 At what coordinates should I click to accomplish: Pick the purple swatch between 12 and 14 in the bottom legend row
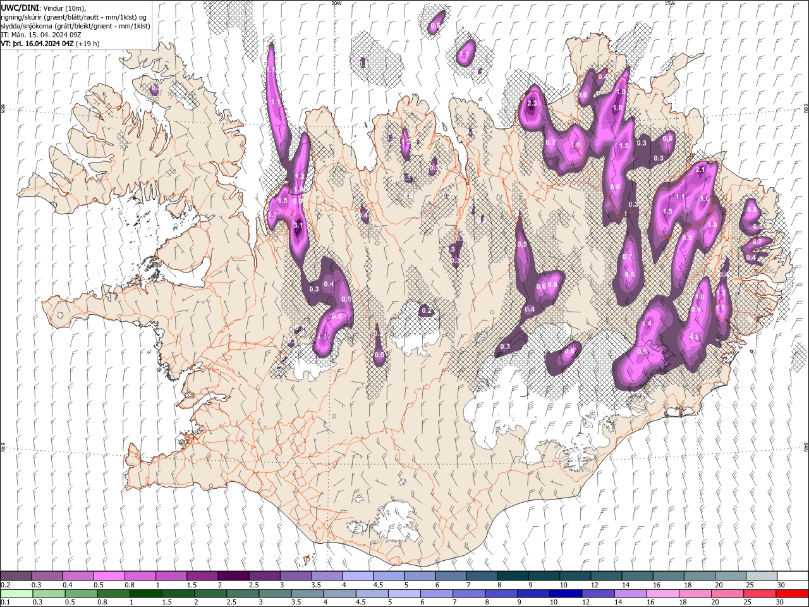click(x=597, y=594)
